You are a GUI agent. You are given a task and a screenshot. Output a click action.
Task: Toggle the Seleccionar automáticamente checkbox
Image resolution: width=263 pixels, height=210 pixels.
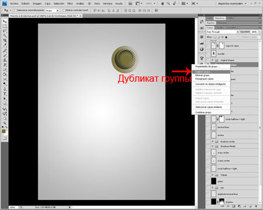pyautogui.click(x=16, y=10)
